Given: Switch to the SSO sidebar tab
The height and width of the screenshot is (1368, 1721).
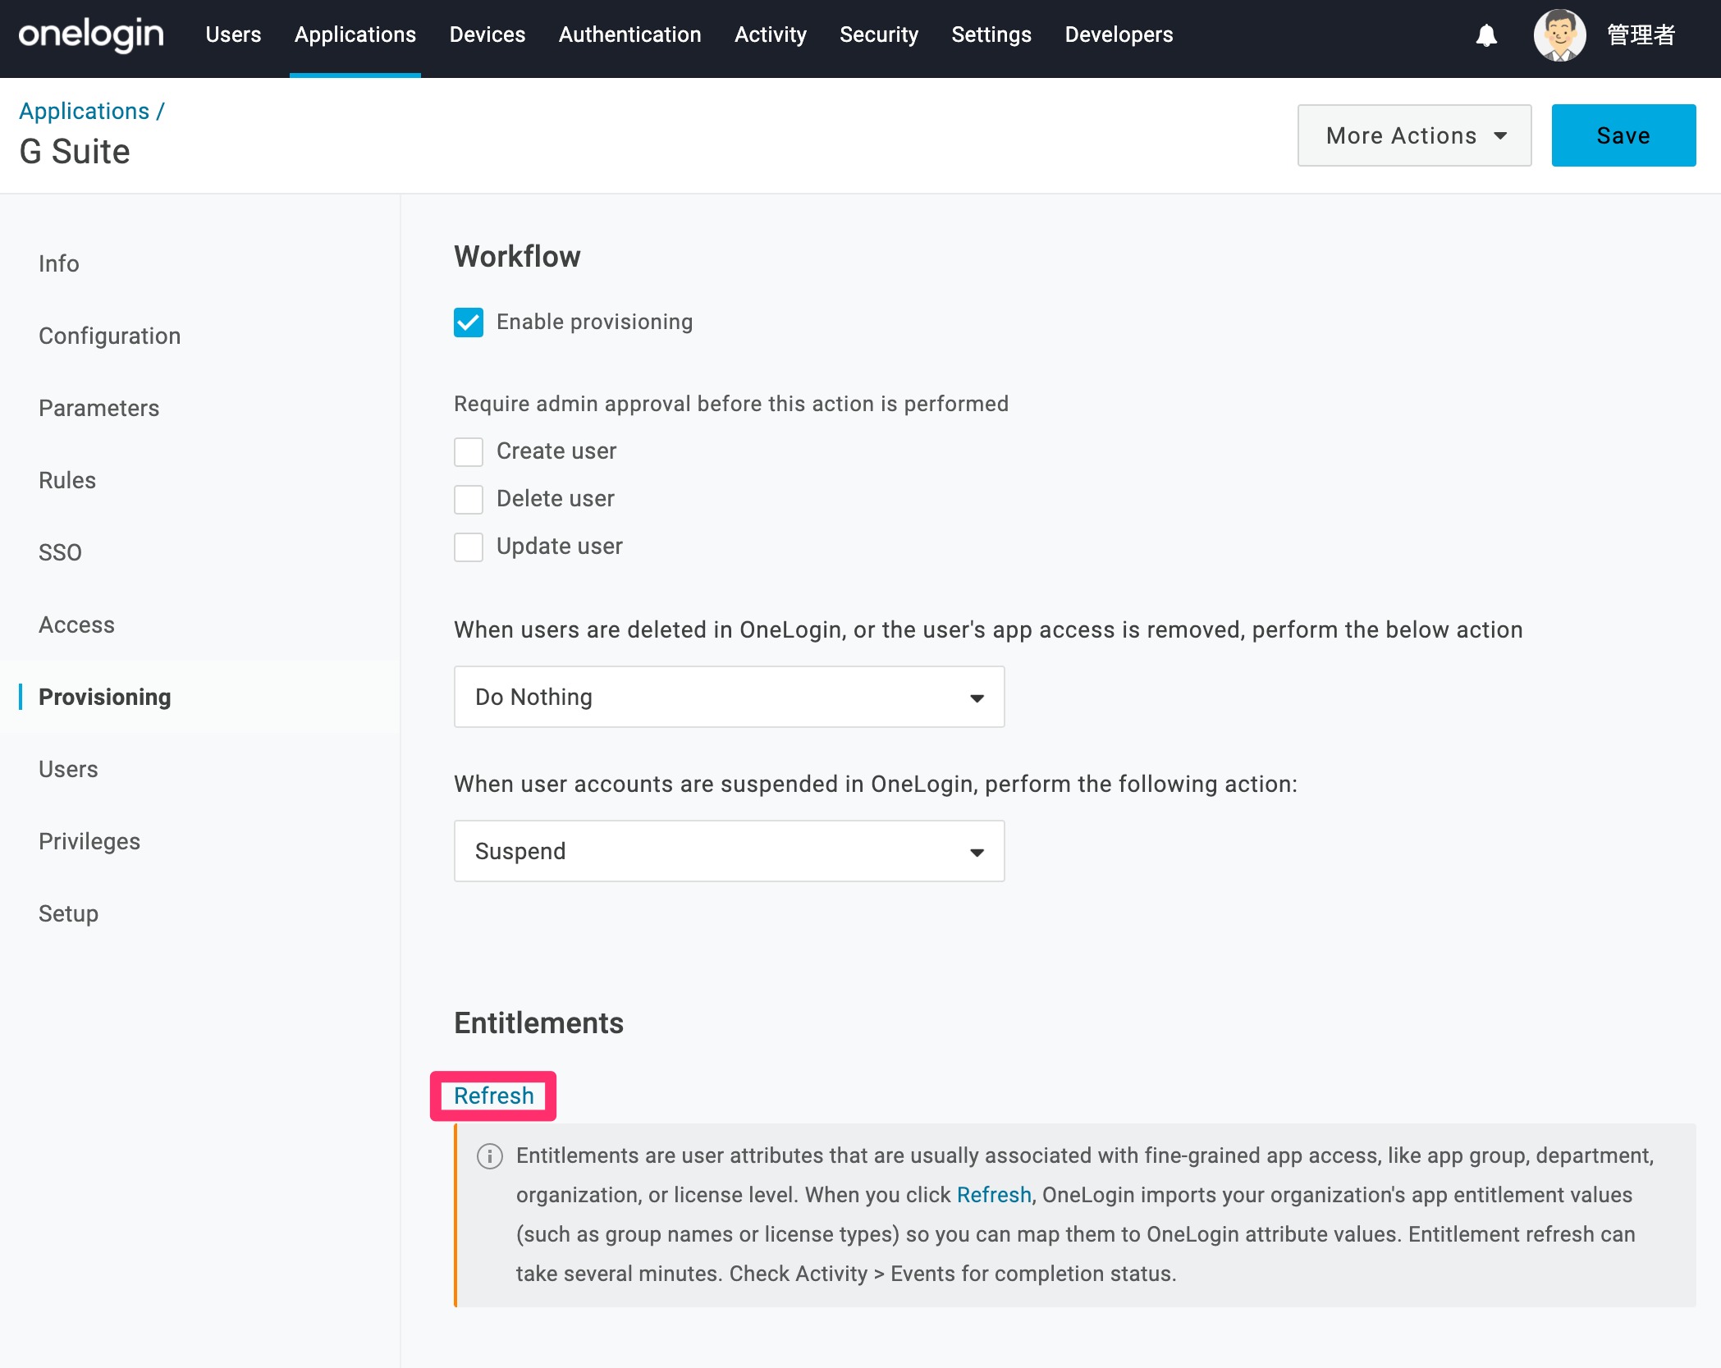Looking at the screenshot, I should tap(60, 552).
